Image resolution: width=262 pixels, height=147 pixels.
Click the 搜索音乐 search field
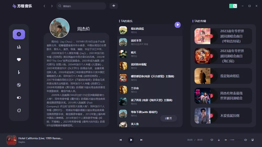tap(81, 6)
